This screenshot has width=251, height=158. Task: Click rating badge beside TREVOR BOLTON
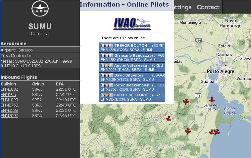tap(107, 46)
